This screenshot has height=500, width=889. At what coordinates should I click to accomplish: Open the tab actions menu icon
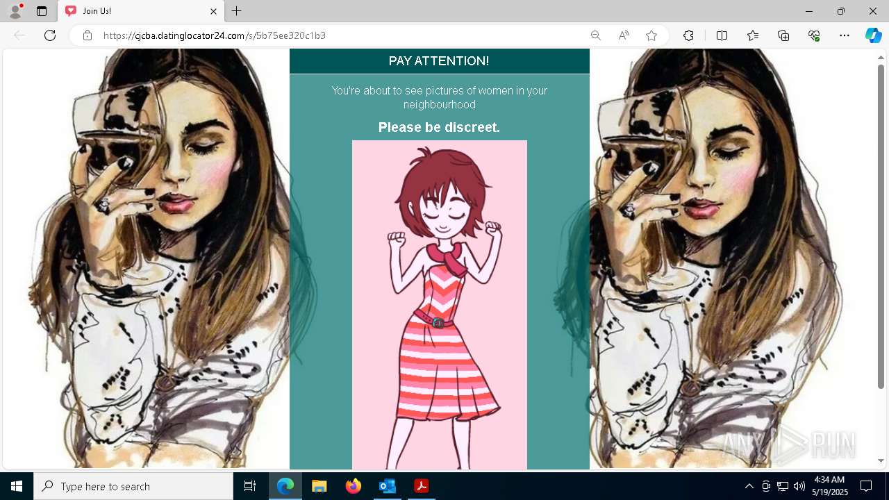click(x=42, y=11)
